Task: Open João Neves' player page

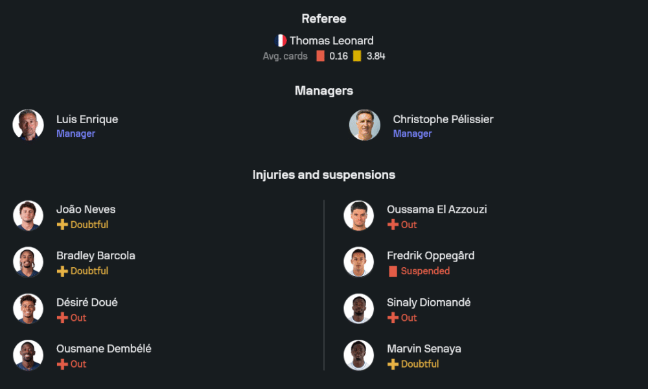Action: click(86, 209)
